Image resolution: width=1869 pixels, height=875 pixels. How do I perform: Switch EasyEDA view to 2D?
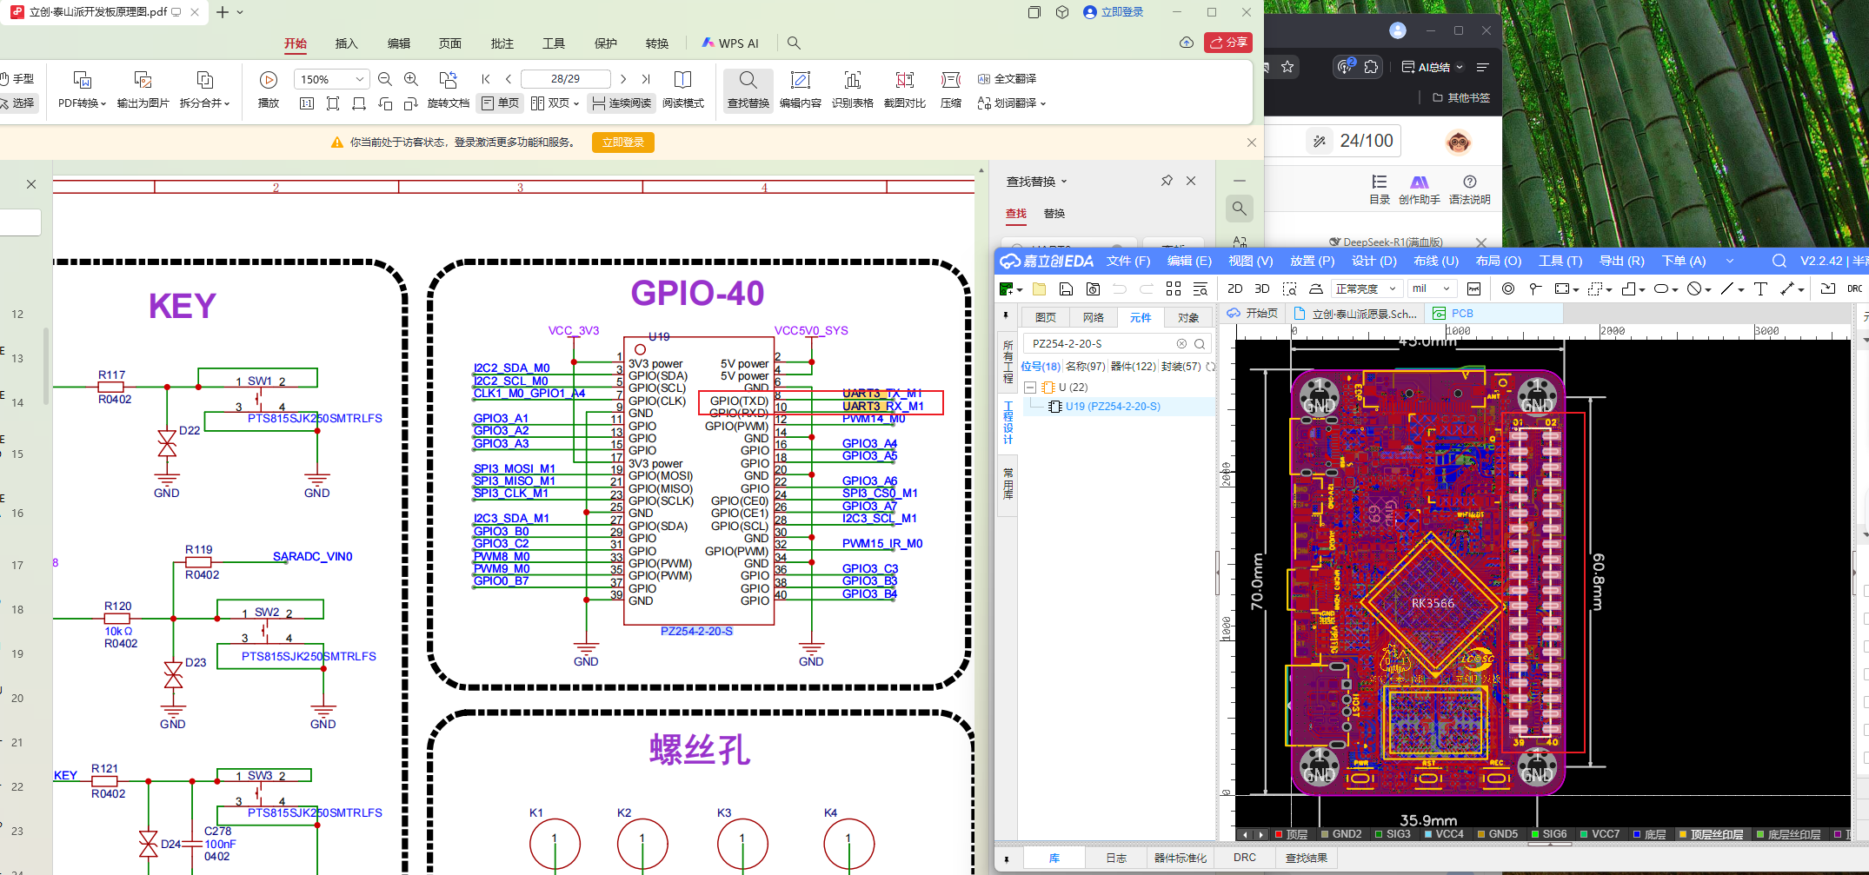pos(1234,288)
